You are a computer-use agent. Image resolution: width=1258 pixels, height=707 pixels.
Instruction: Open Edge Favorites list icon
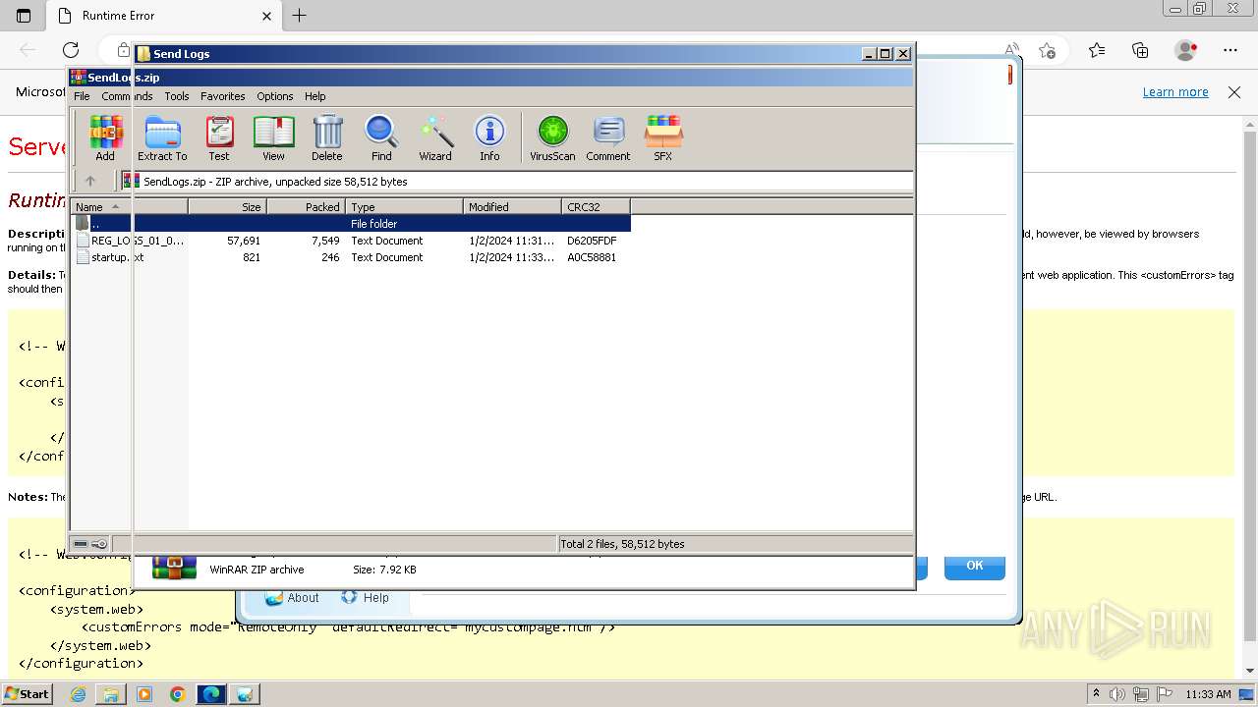1097,50
